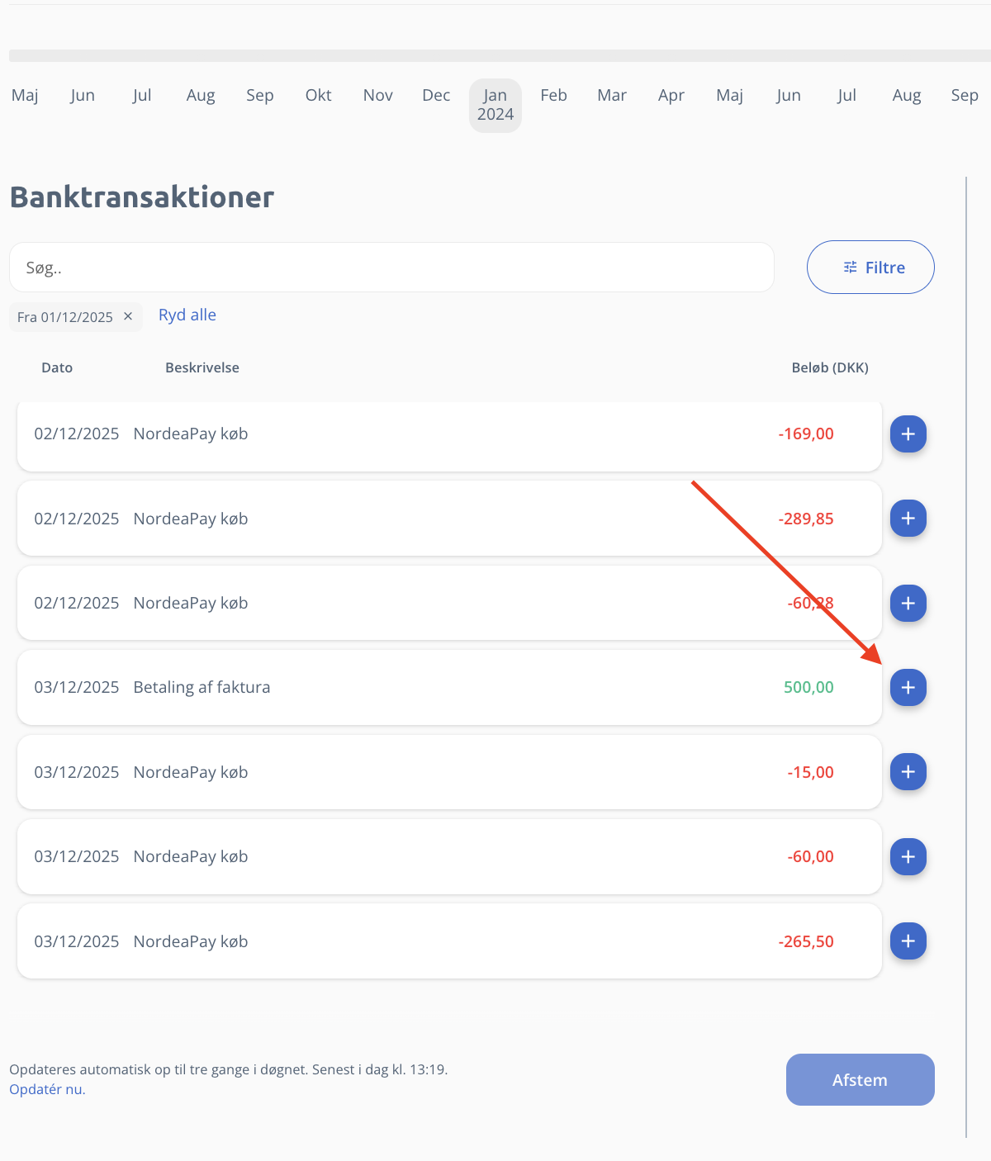Choose the Okt month in timeline
The height and width of the screenshot is (1161, 991).
(318, 95)
